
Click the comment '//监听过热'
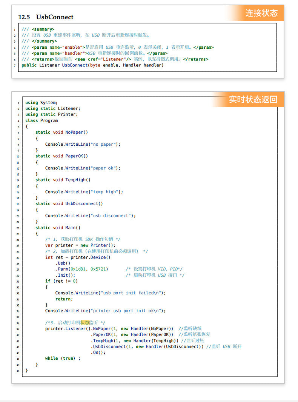192,341
